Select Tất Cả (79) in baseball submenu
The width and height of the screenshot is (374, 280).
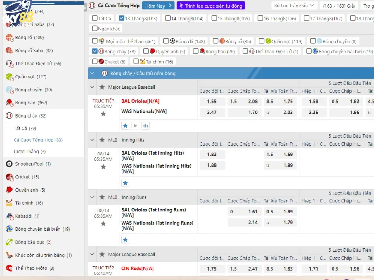25,128
